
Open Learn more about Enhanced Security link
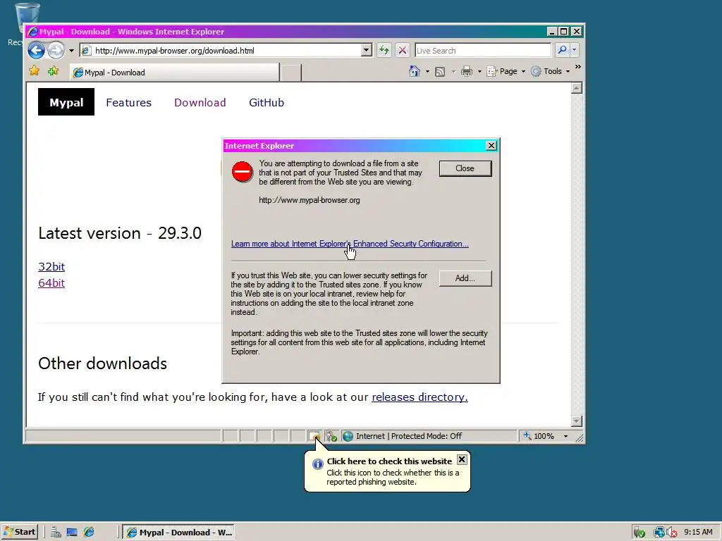[x=350, y=244]
